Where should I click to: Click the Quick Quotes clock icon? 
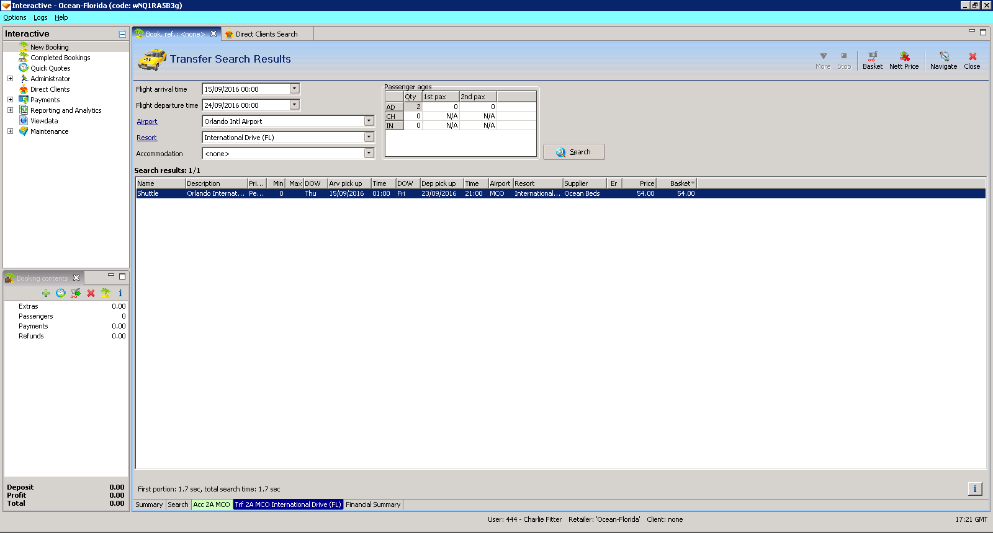pyautogui.click(x=24, y=68)
